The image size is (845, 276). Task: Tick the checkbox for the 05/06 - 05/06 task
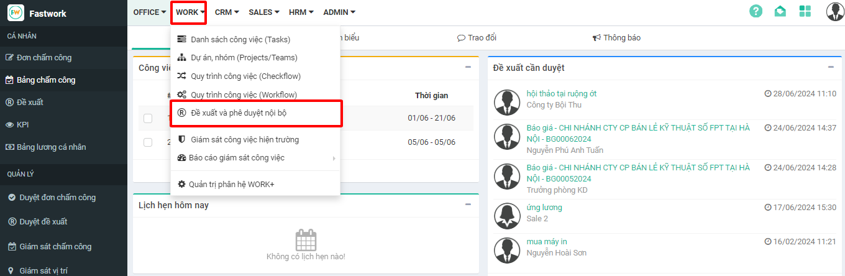point(148,142)
